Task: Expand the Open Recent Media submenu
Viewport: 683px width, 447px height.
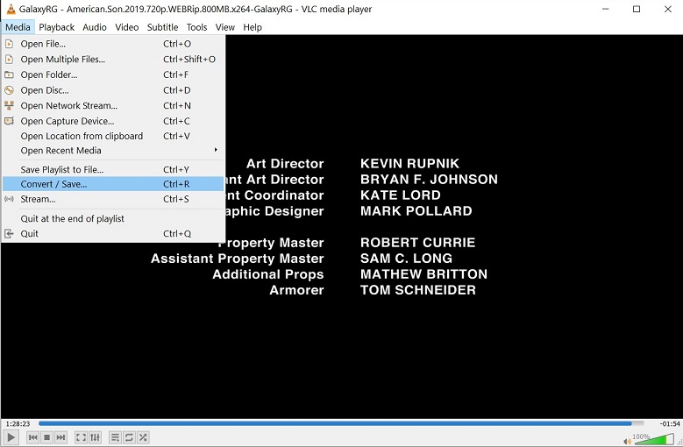Action: coord(113,151)
